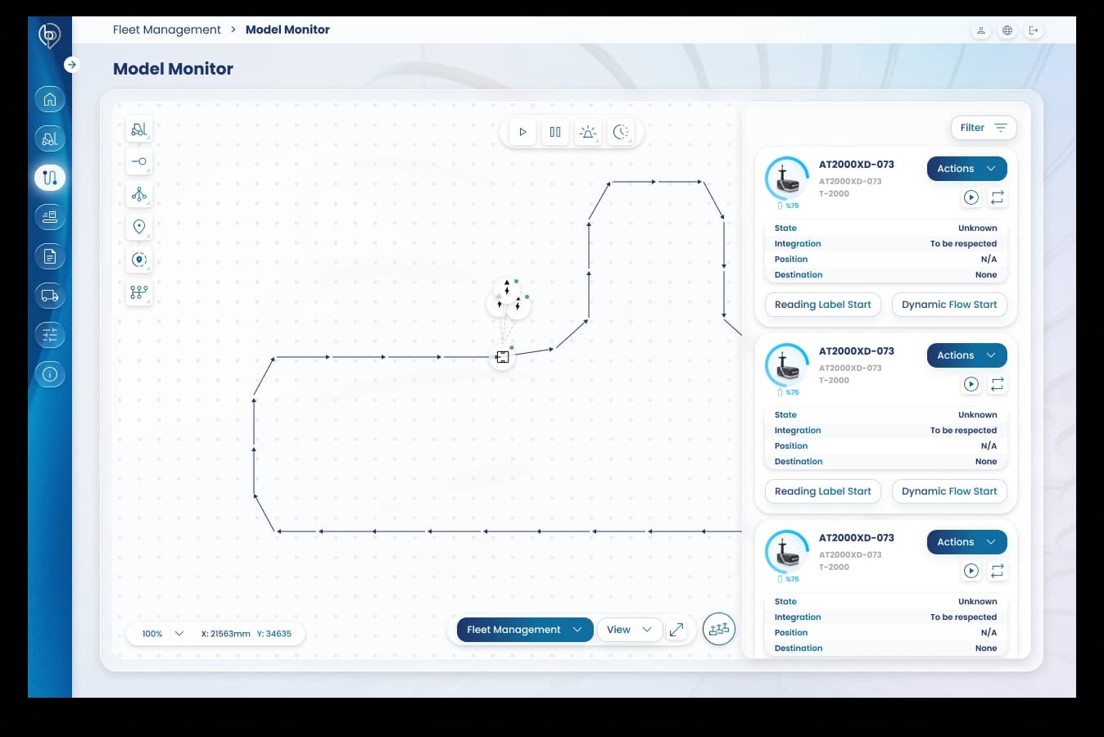The height and width of the screenshot is (737, 1104).
Task: Click the middle card's Destination 'None' value
Action: coord(986,462)
